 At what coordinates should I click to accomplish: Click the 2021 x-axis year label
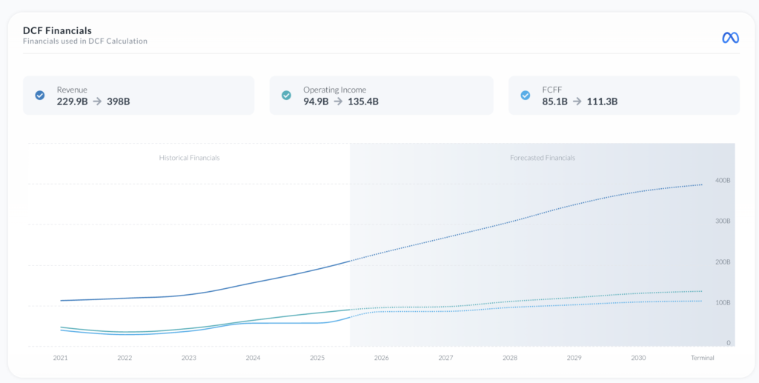click(x=60, y=358)
